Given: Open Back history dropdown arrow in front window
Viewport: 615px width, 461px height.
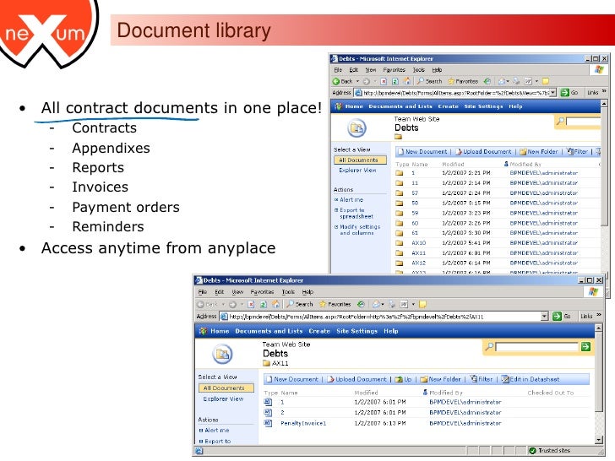Looking at the screenshot, I should coord(223,305).
